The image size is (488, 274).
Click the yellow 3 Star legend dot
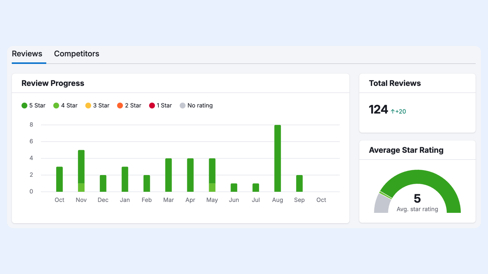click(x=88, y=106)
